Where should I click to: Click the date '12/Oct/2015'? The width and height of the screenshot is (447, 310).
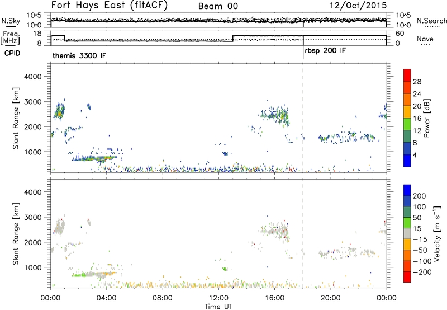point(358,6)
